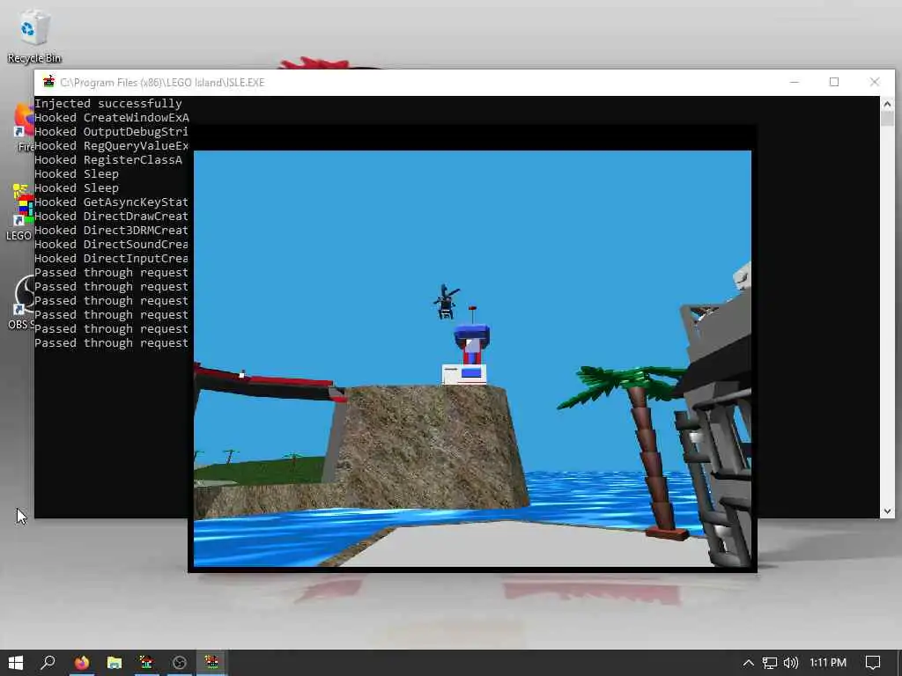Open OBS Studio from the taskbar
The height and width of the screenshot is (676, 902).
pos(180,663)
